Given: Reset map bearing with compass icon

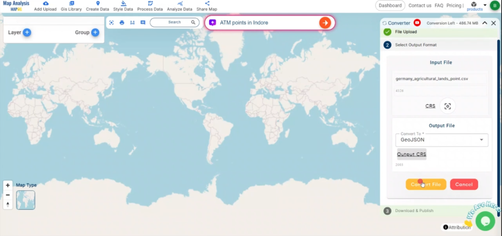Looking at the screenshot, I should point(8,205).
